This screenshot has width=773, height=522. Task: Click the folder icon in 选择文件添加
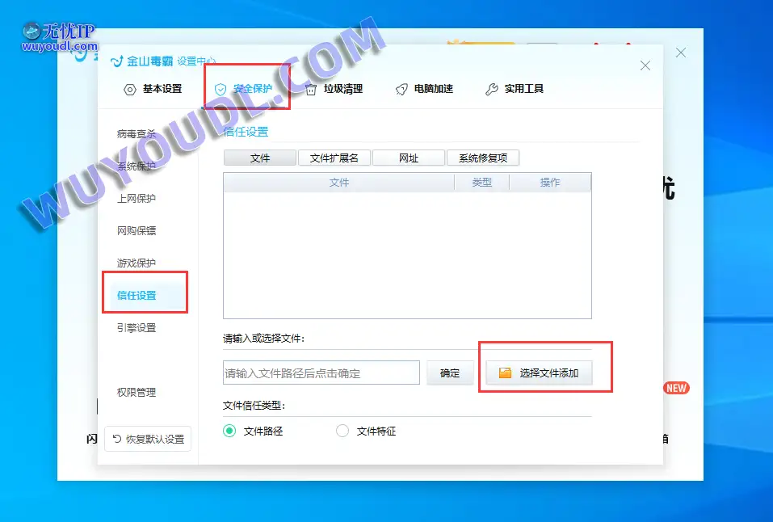(506, 373)
